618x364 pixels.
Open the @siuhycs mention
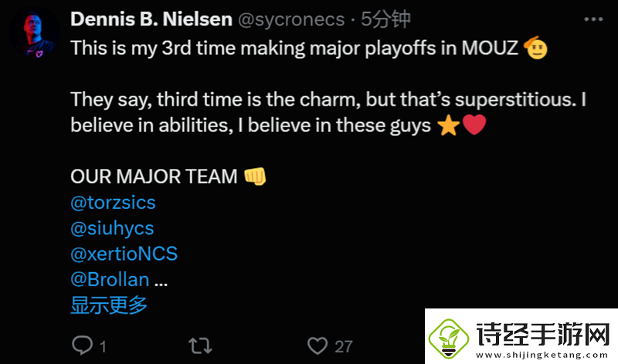[x=112, y=228]
